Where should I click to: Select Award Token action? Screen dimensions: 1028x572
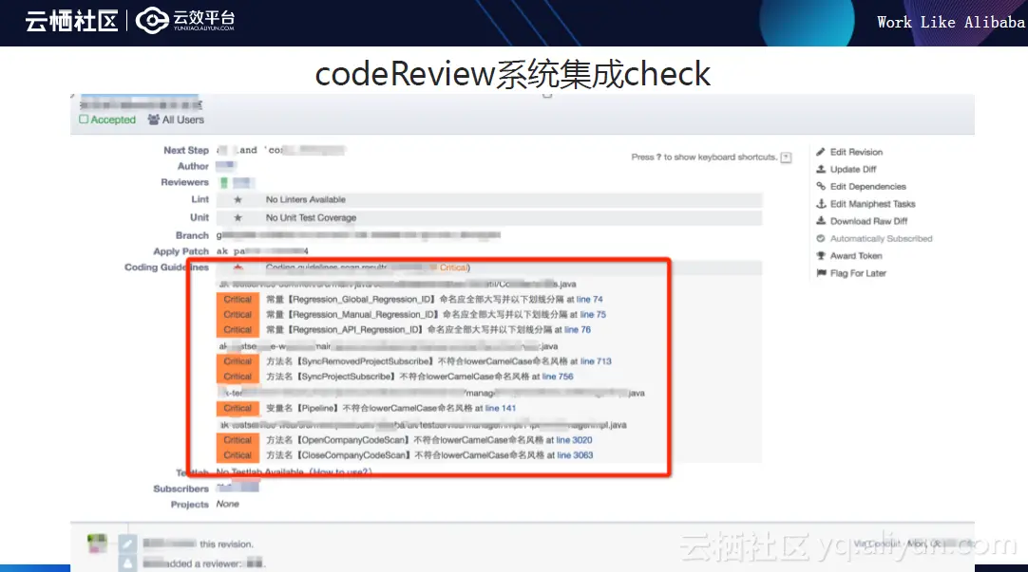[856, 256]
